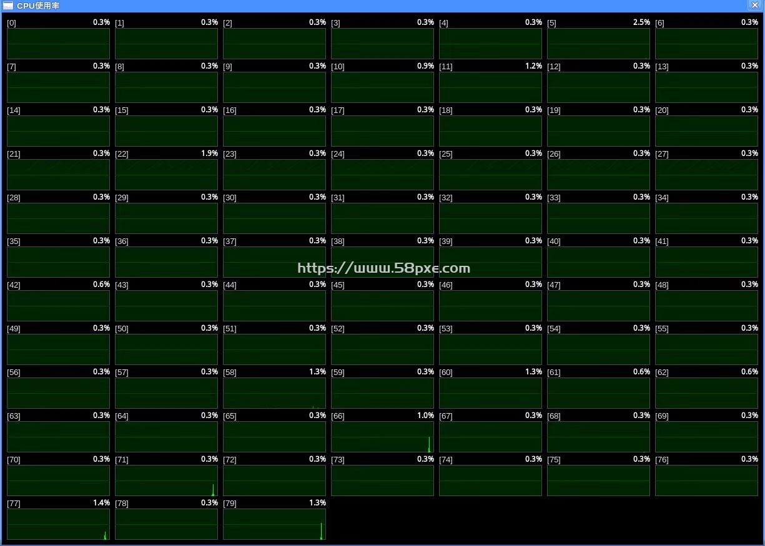This screenshot has width=765, height=546.
Task: Select the CPU [68] usage graph
Action: point(598,437)
